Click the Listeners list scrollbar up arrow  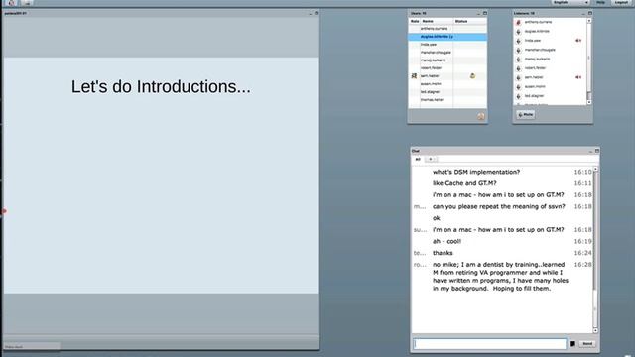coord(588,21)
